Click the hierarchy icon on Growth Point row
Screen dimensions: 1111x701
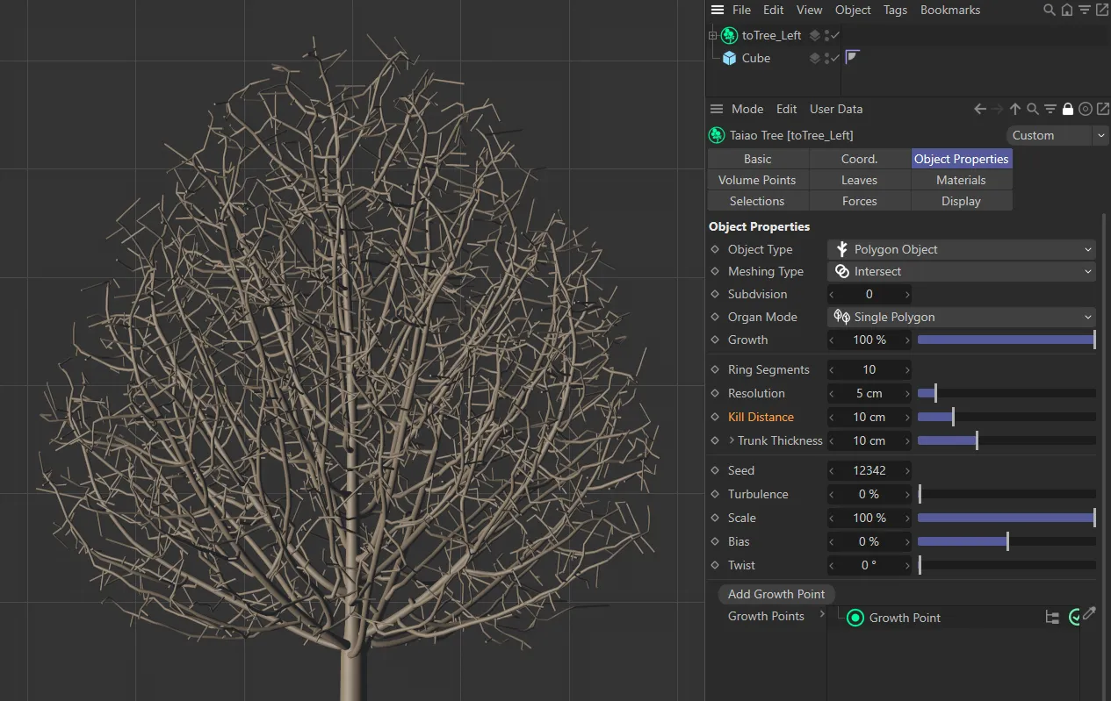click(x=1052, y=618)
